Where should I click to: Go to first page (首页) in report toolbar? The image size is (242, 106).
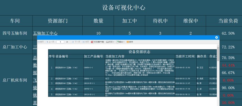point(41,42)
